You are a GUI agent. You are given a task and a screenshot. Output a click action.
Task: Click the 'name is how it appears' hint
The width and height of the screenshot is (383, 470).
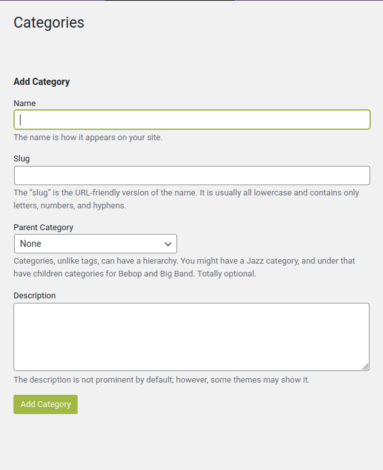tap(88, 138)
